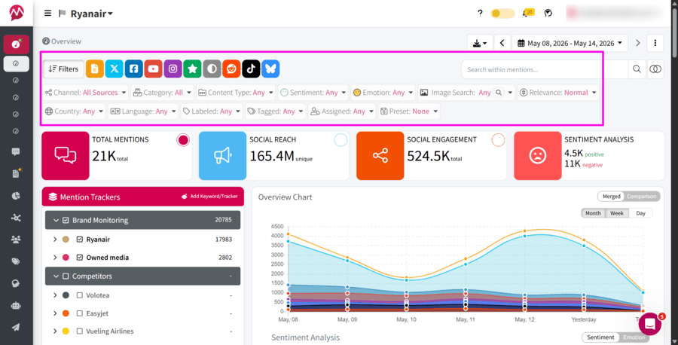Open the Content Type: Any dropdown
The height and width of the screenshot is (345, 678).
235,93
